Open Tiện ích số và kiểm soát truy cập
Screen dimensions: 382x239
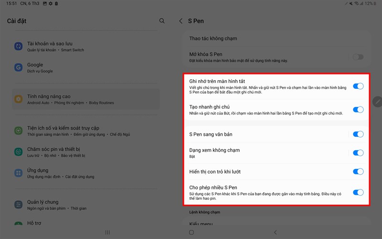tap(86, 131)
